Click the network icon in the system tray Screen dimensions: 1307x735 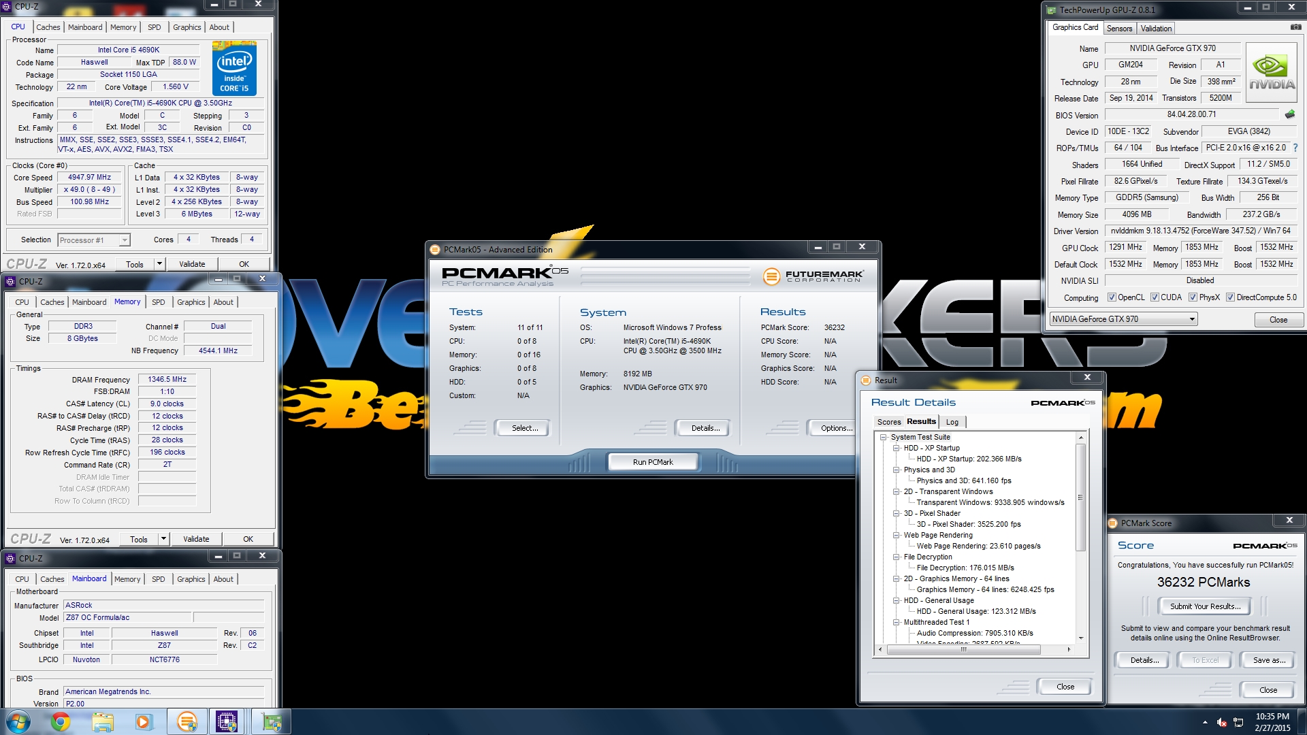(x=1238, y=722)
